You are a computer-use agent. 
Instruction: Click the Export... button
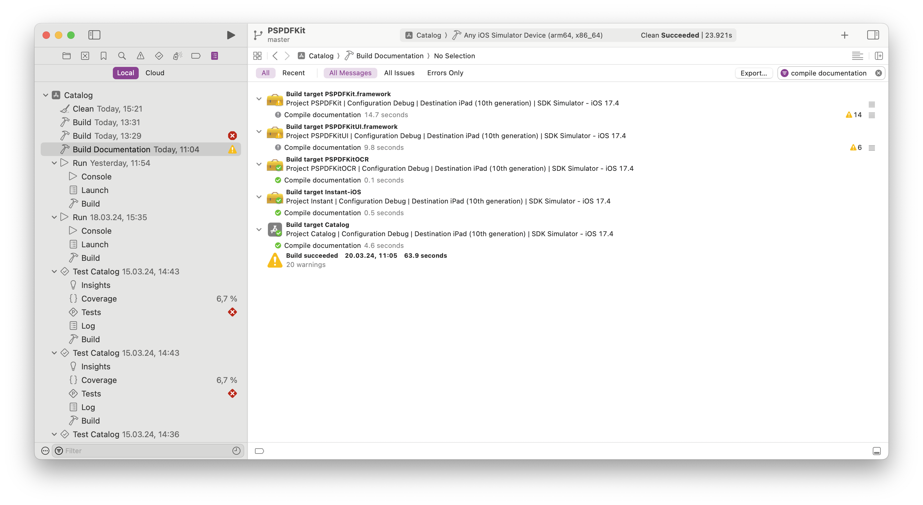(x=754, y=73)
